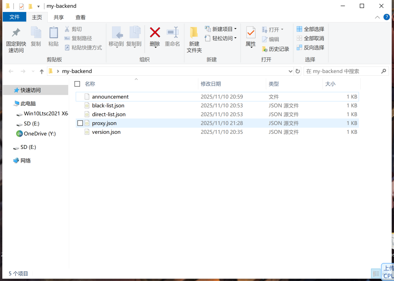
Task: Click the up-arrow parent folder icon
Action: pos(42,71)
